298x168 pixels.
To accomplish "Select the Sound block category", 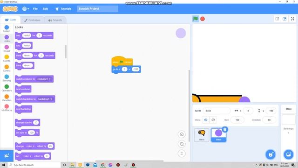I will 7,49.
